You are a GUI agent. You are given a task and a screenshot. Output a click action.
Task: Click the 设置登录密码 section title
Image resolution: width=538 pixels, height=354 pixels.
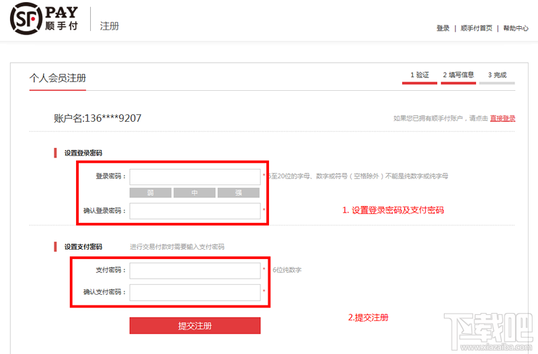click(x=83, y=153)
